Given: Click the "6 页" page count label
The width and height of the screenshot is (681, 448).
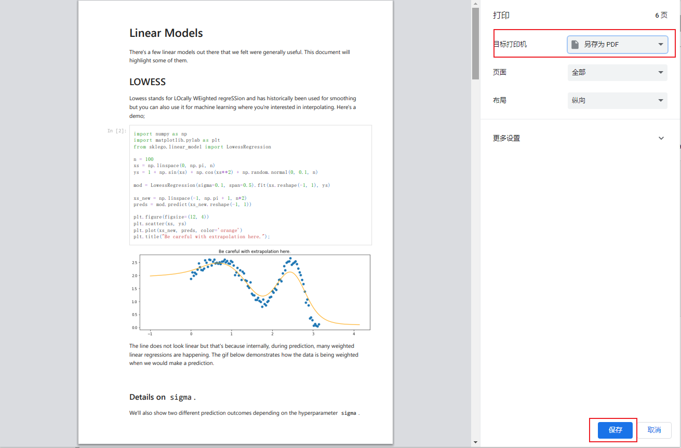Looking at the screenshot, I should pyautogui.click(x=661, y=16).
